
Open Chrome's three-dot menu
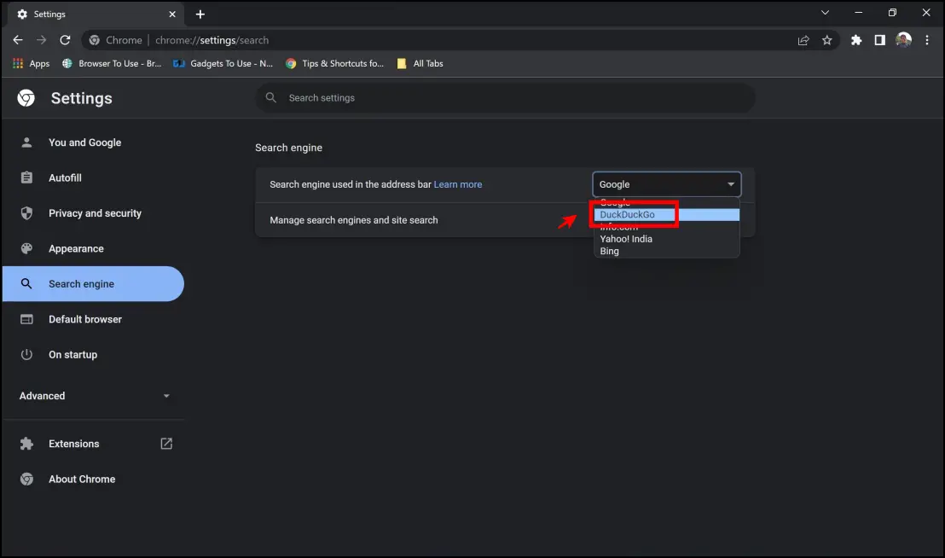point(927,40)
